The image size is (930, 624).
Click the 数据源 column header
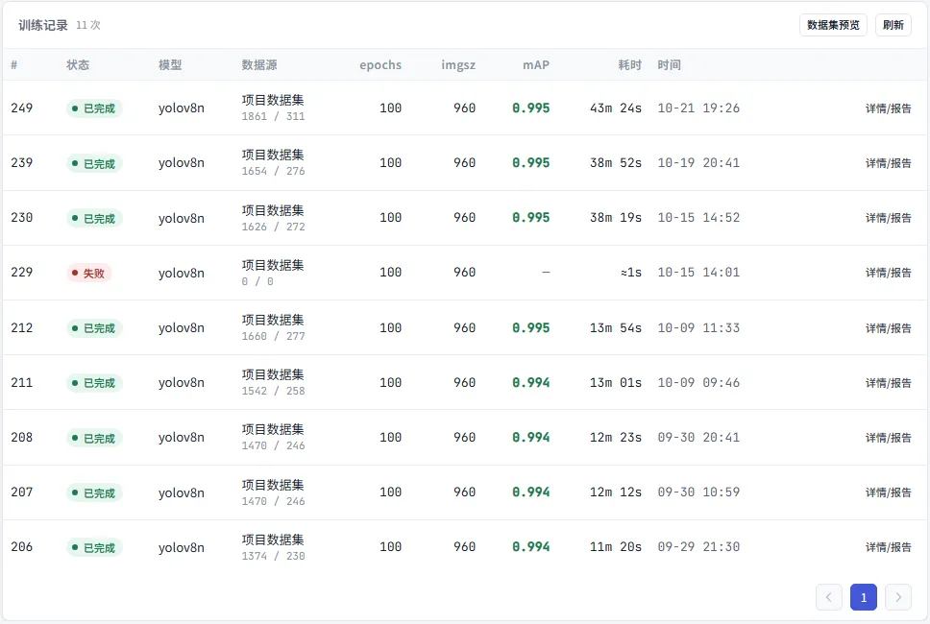tap(259, 64)
